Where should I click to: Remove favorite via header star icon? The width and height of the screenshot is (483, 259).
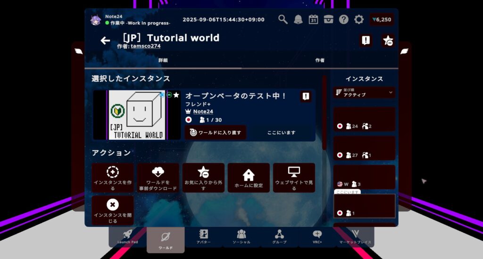tap(388, 40)
